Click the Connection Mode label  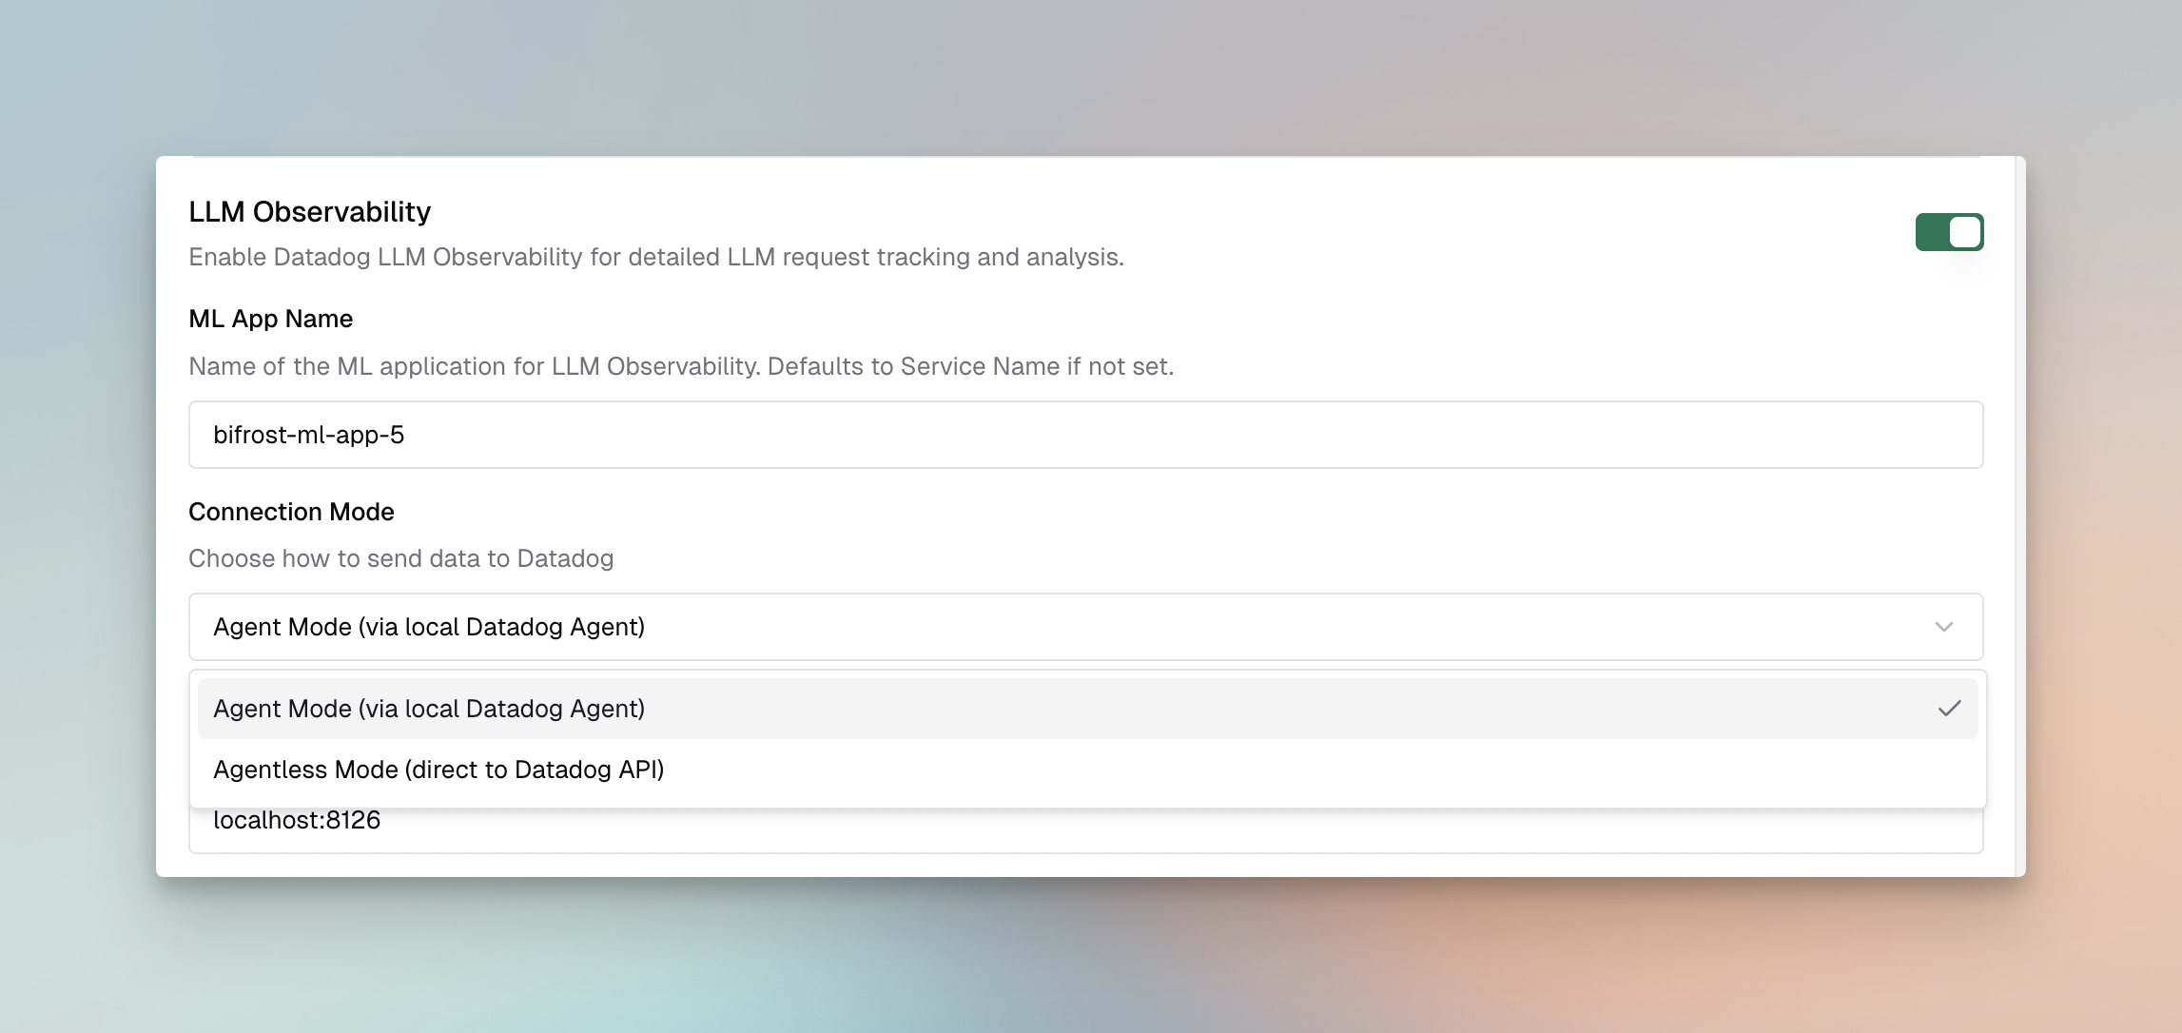point(291,512)
